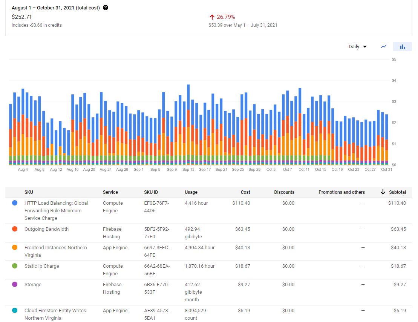
Task: Select the Outgoing Bandwidth SKU row
Action: click(x=46, y=229)
